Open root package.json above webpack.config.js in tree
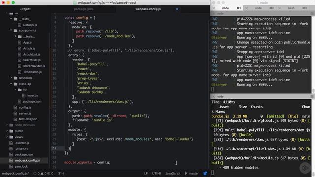 click(24, 154)
